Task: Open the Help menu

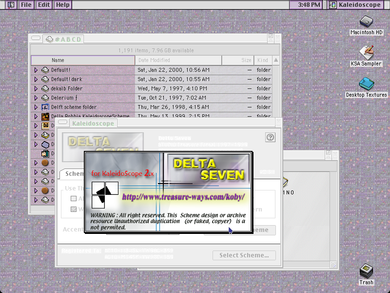Action: pos(63,5)
